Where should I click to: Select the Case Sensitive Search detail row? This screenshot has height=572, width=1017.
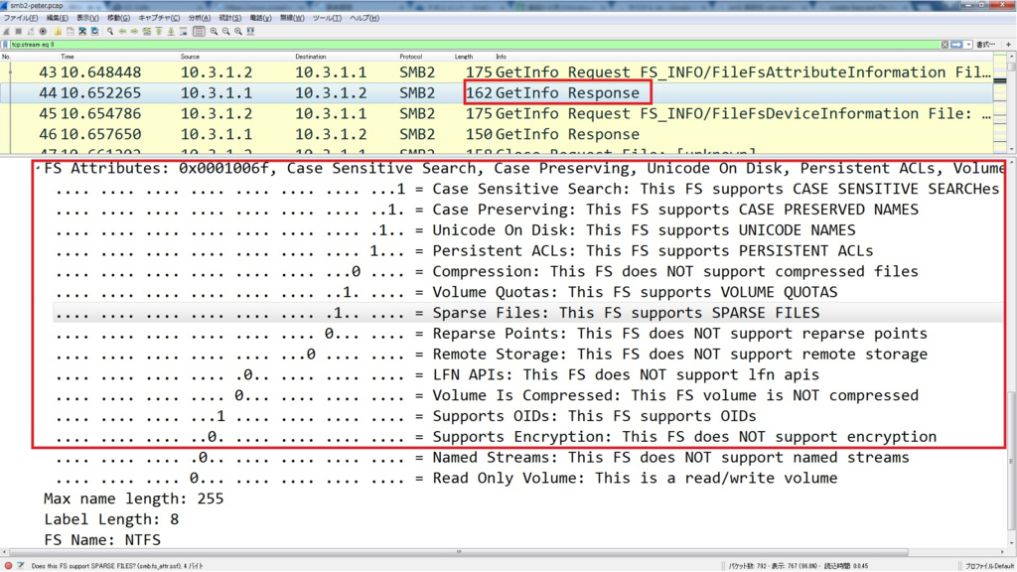click(x=526, y=189)
